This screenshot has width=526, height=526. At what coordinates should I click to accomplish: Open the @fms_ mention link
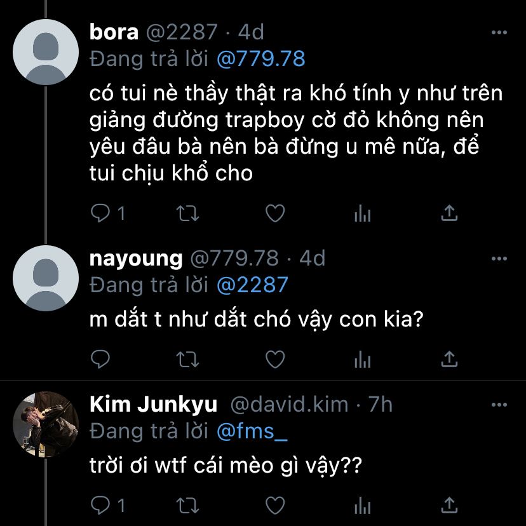252,431
